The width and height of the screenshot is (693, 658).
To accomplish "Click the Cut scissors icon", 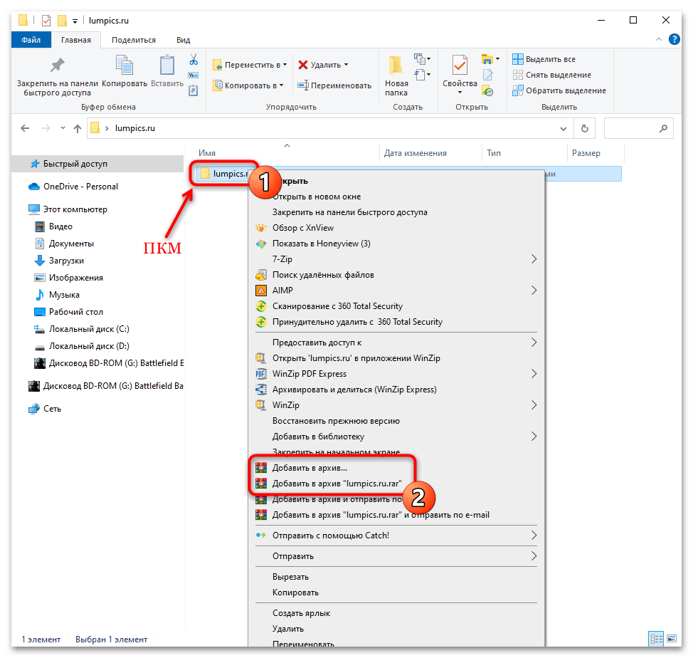I will [193, 59].
